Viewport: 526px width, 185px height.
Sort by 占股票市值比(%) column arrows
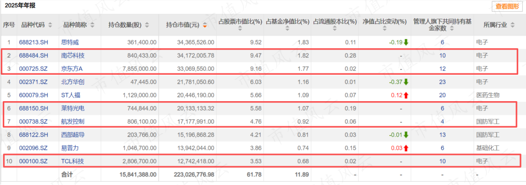pyautogui.click(x=240, y=29)
